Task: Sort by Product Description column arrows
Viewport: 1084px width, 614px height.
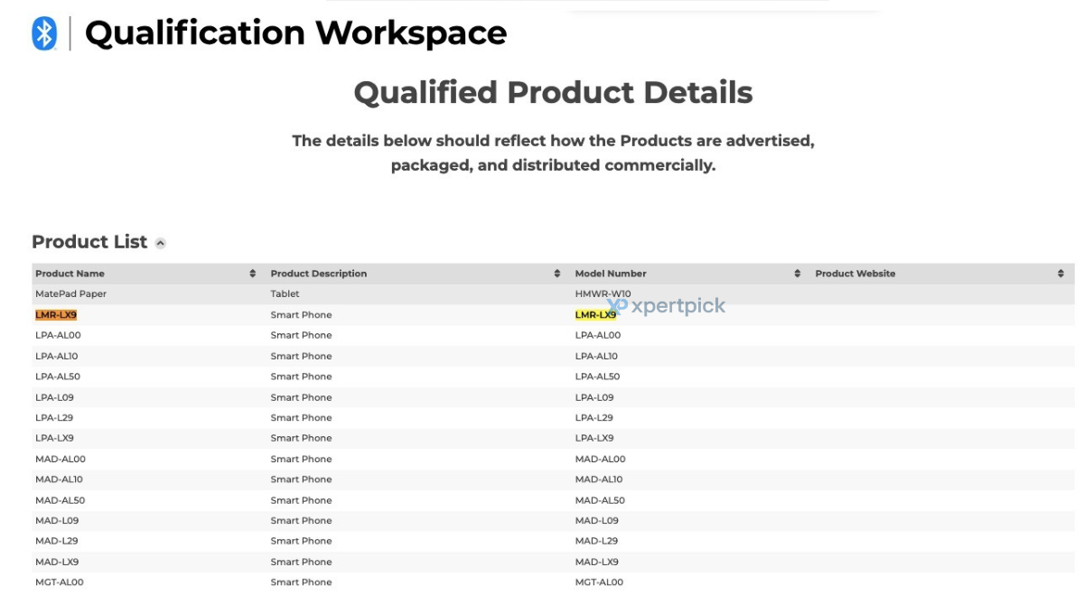Action: click(x=557, y=274)
